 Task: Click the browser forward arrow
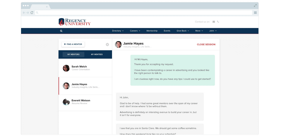(x=28, y=13)
